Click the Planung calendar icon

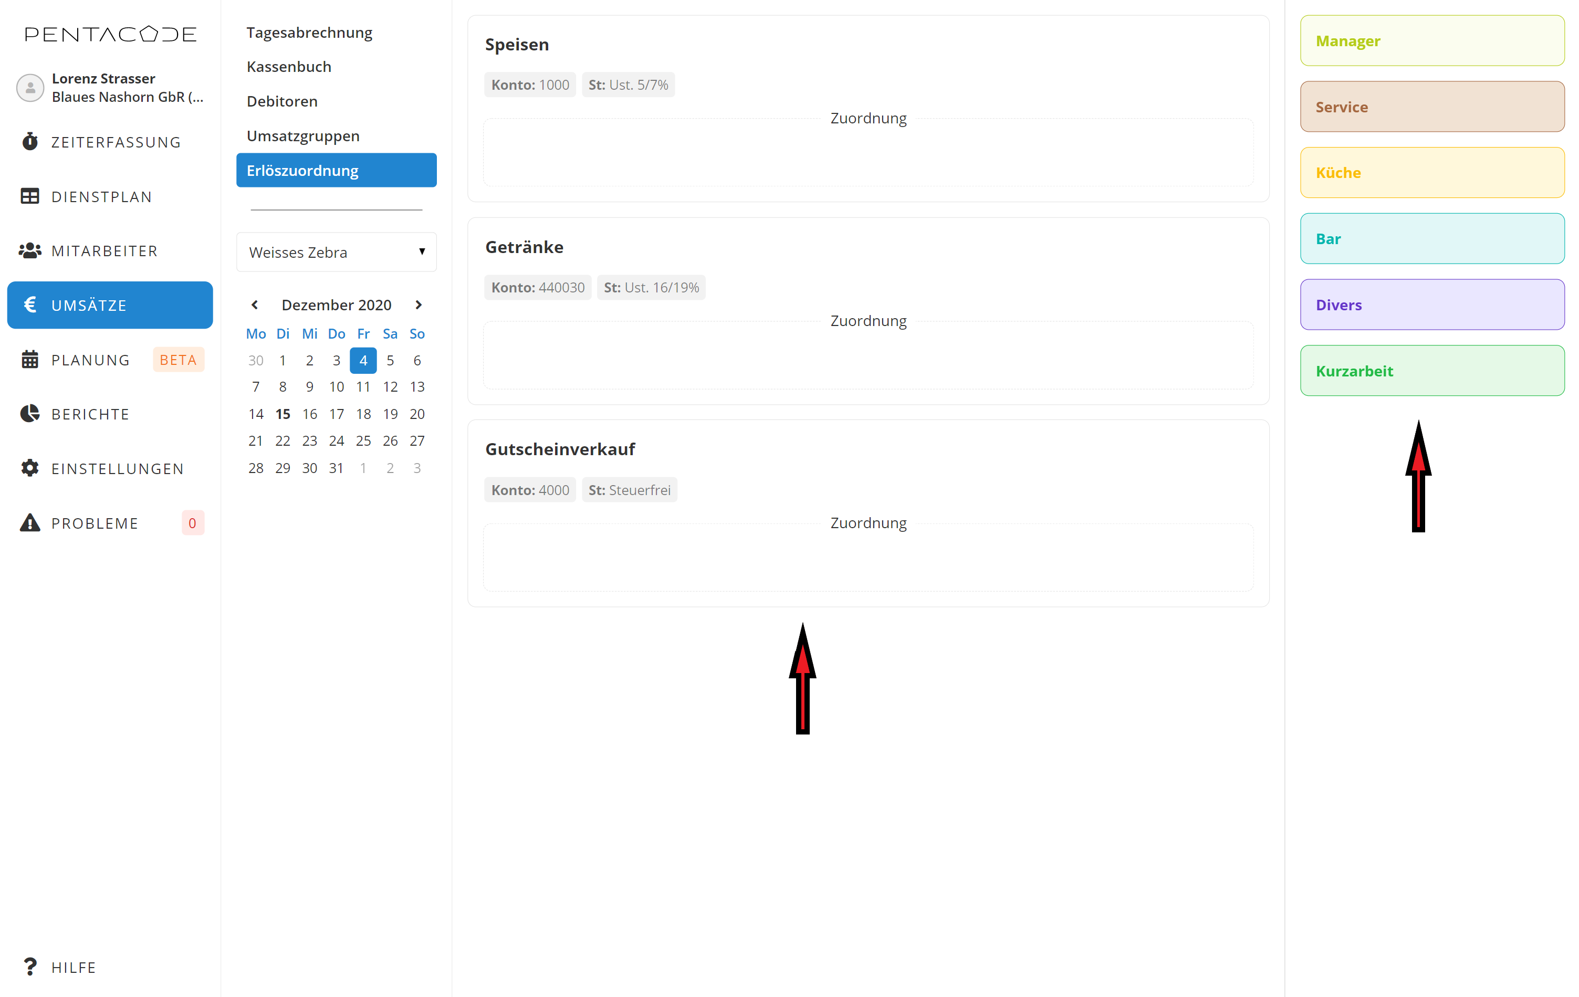click(29, 359)
